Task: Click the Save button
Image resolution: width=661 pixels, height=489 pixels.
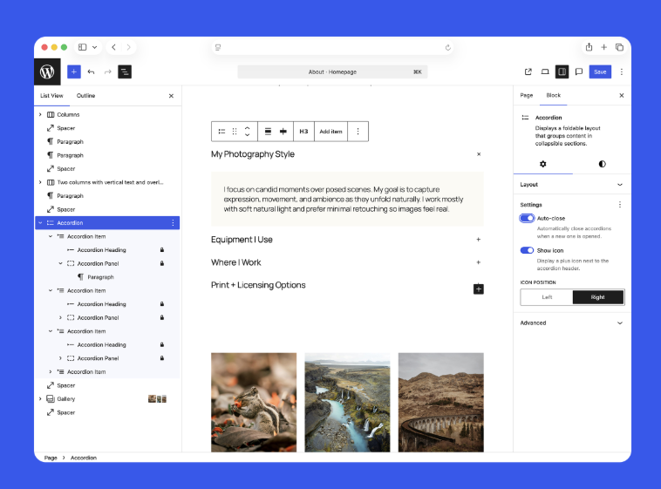Action: pyautogui.click(x=600, y=71)
